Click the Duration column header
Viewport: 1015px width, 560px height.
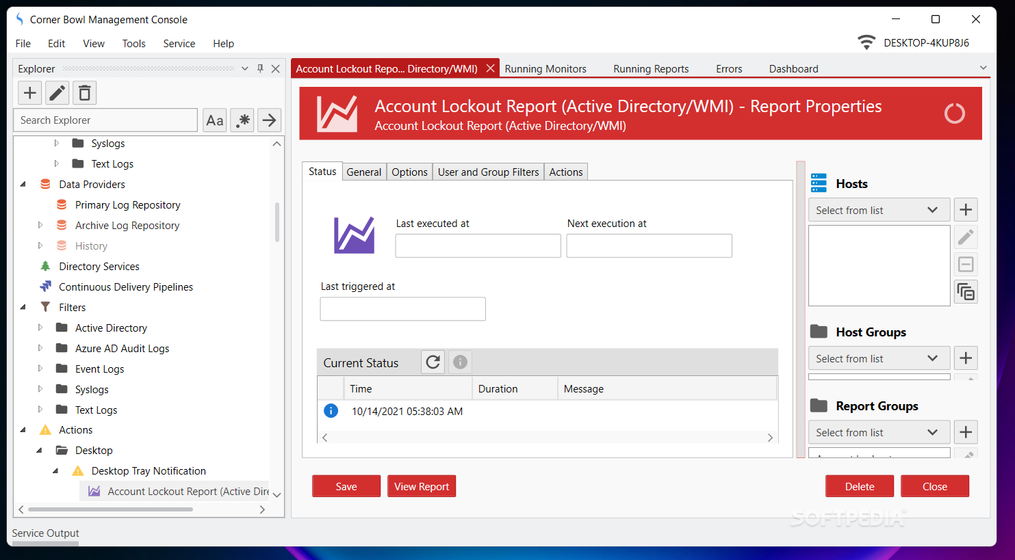(515, 388)
